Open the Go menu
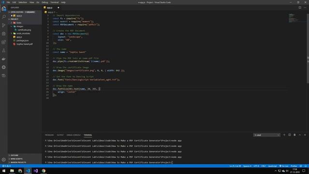This screenshot has height=174, width=309. pos(38,2)
